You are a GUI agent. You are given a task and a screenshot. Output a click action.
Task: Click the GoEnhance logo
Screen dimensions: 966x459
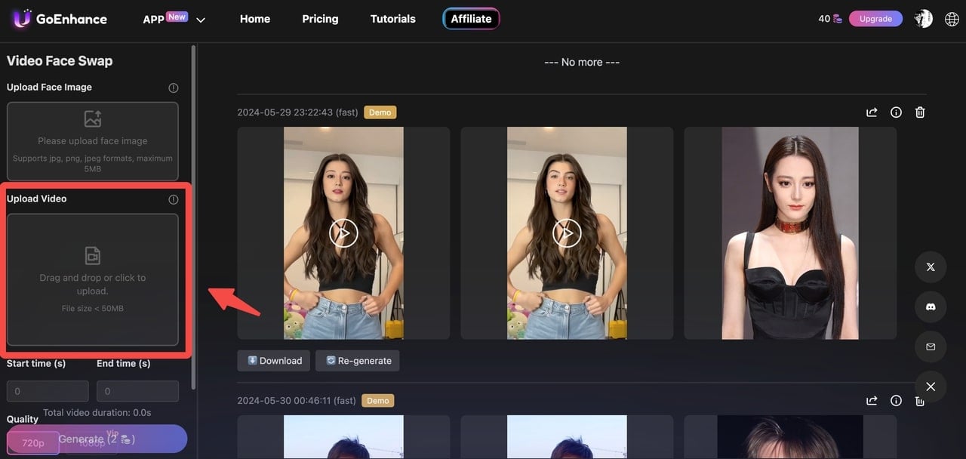(59, 19)
